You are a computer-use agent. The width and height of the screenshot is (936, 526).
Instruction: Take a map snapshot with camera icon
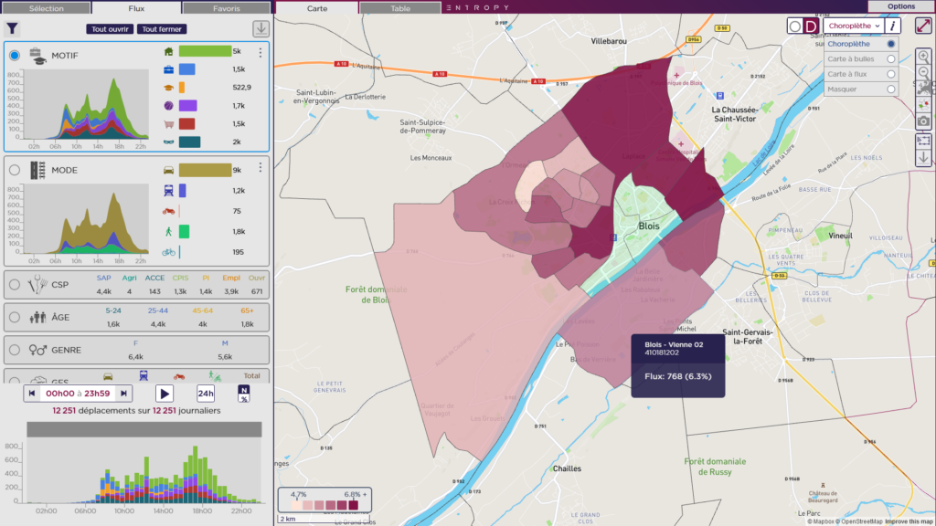pos(923,121)
